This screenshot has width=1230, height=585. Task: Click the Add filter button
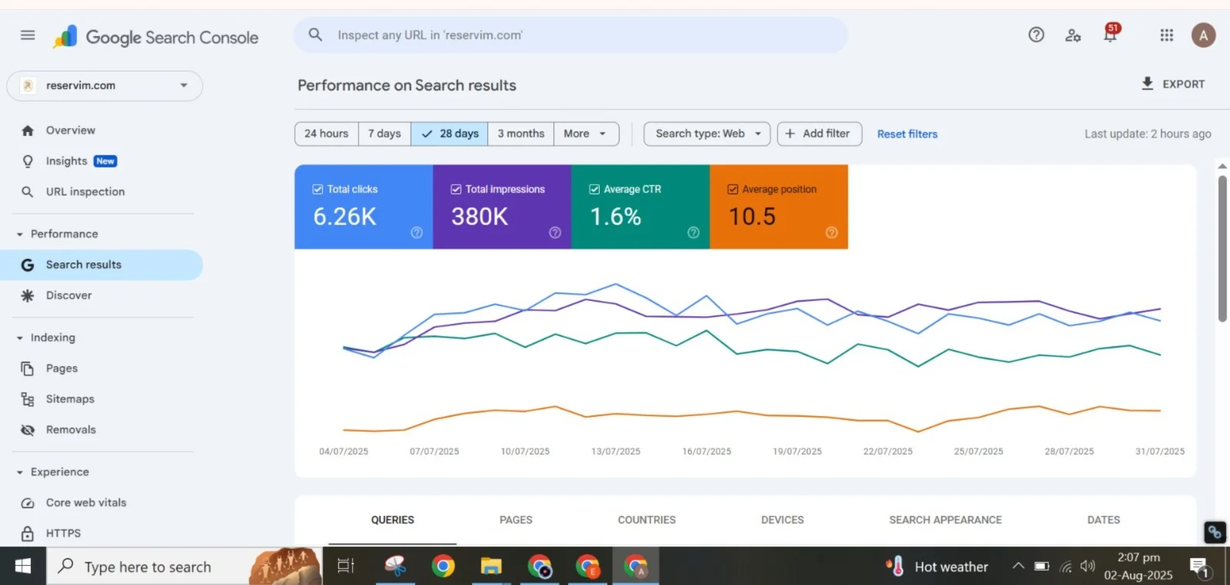819,134
